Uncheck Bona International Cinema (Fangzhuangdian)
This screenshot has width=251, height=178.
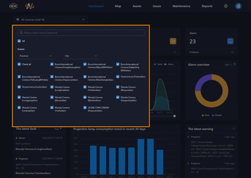tap(52, 64)
